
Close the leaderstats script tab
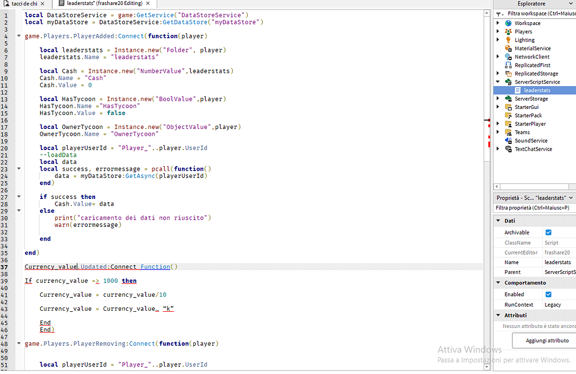147,3
